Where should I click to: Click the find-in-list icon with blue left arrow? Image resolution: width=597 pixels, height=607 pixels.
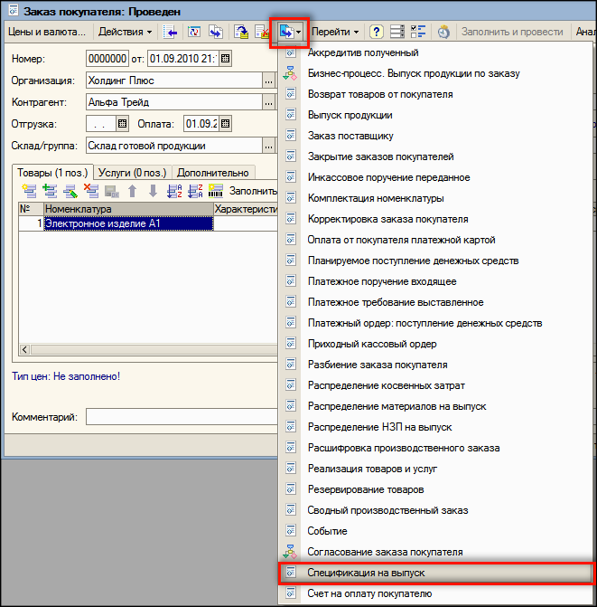tap(169, 32)
